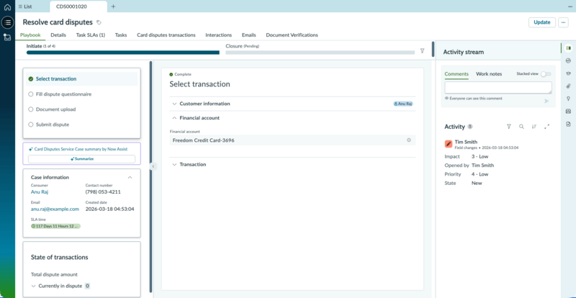Click the tag icon next to Resolve card disputes

coord(99,22)
